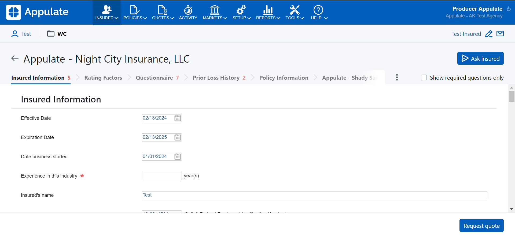Image resolution: width=515 pixels, height=238 pixels.
Task: Click the Ask insured button
Action: point(480,59)
